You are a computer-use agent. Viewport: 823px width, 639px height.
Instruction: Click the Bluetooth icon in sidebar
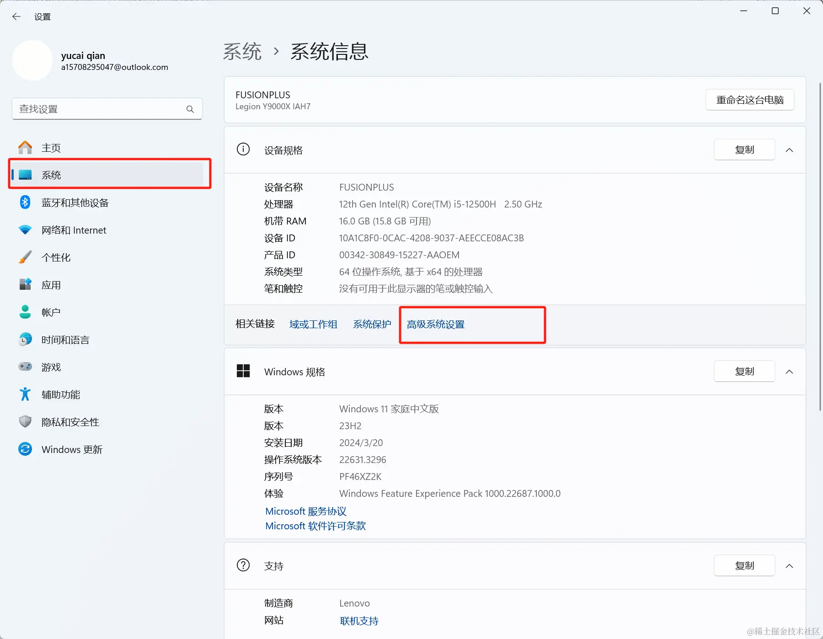coord(25,202)
